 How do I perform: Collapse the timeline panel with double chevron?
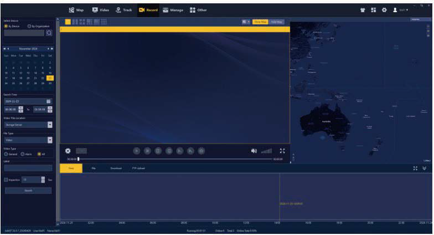425,168
